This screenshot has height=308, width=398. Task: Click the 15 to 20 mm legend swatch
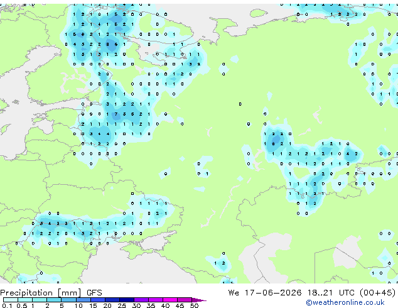click(97, 300)
